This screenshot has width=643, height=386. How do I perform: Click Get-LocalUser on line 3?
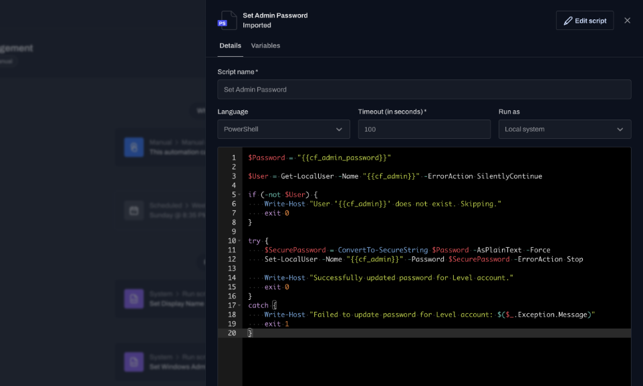(307, 176)
